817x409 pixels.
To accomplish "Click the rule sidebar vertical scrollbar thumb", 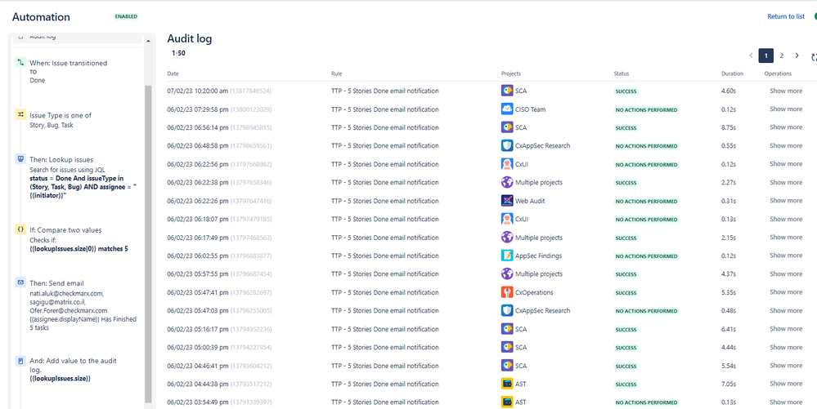I will [148, 243].
